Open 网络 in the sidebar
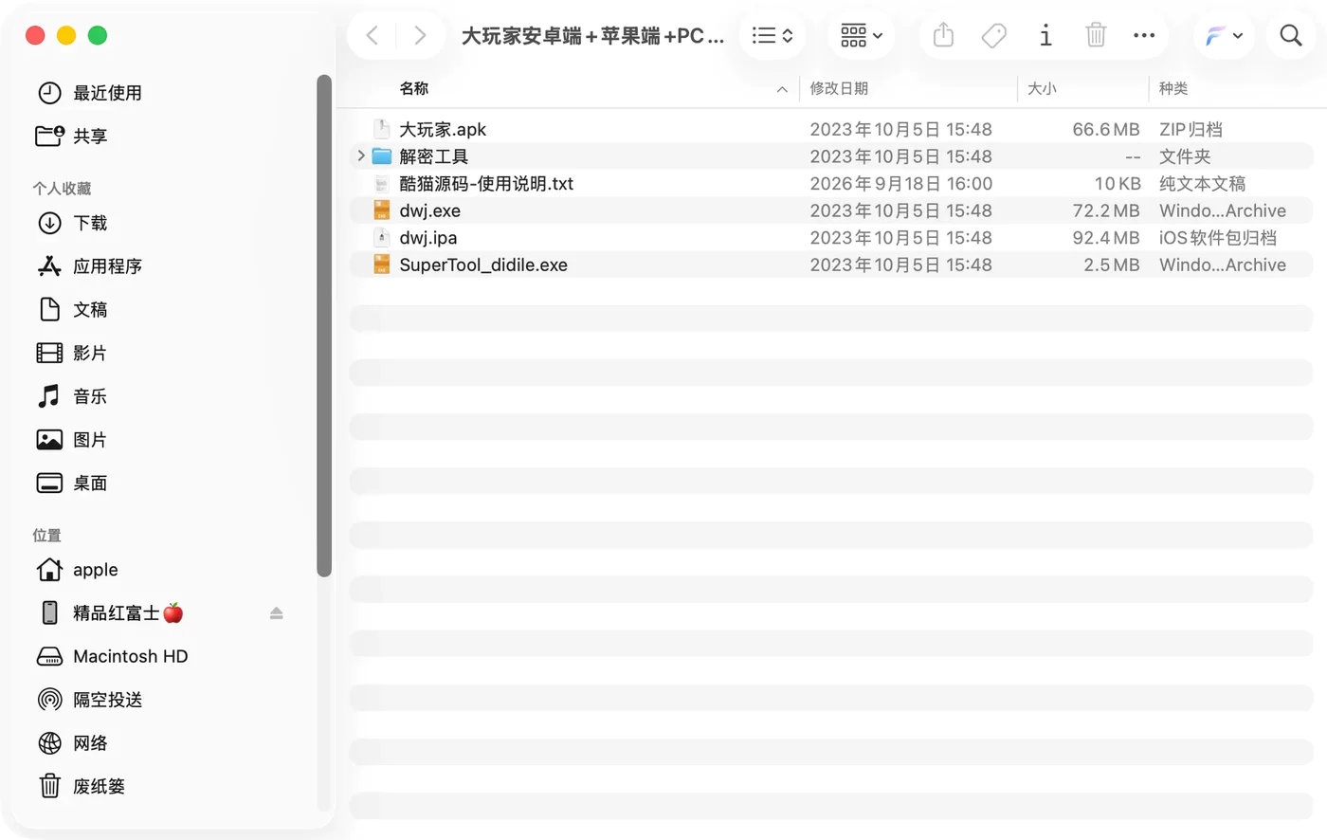This screenshot has height=840, width=1327. tap(90, 743)
